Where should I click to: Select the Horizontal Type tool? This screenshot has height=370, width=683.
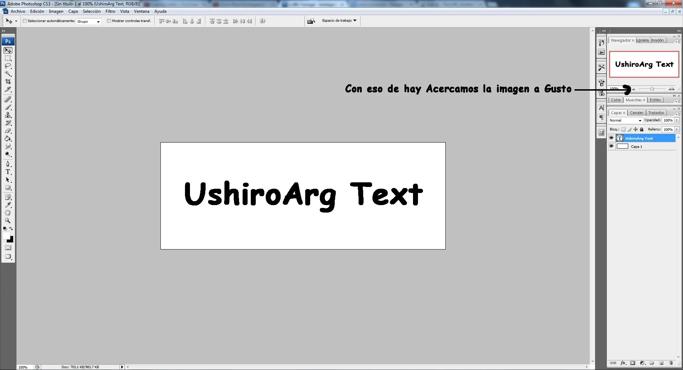click(8, 172)
